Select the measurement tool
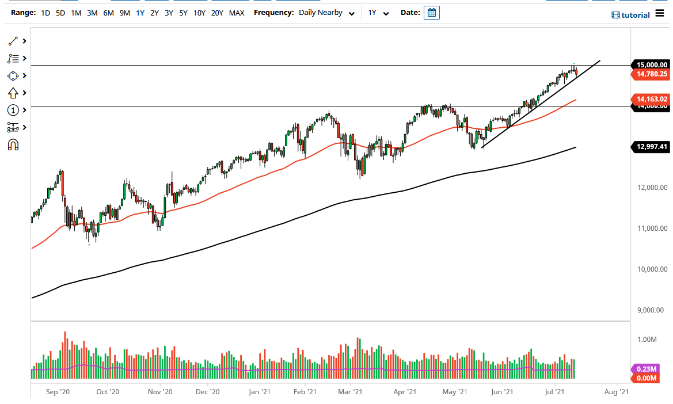Image resolution: width=673 pixels, height=404 pixels. pyautogui.click(x=13, y=127)
